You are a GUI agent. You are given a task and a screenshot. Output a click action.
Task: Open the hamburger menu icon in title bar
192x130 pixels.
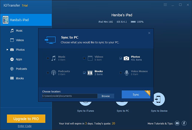tap(165, 5)
